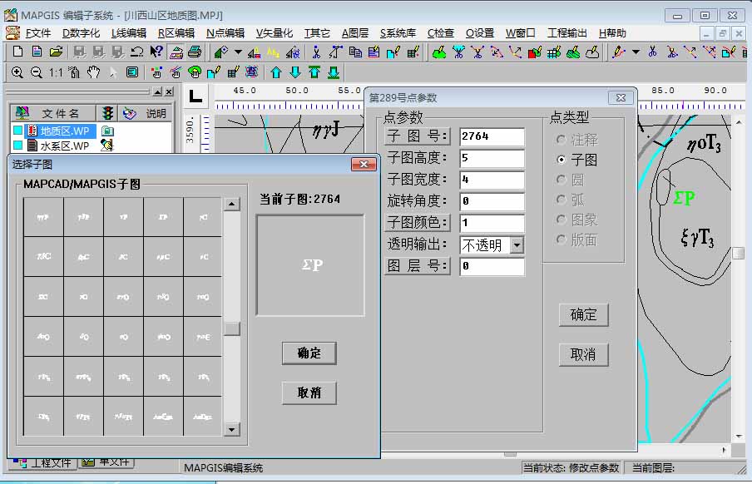Screen dimensions: 752x484
Task: Click the 旋转角度 input field
Action: pos(492,201)
